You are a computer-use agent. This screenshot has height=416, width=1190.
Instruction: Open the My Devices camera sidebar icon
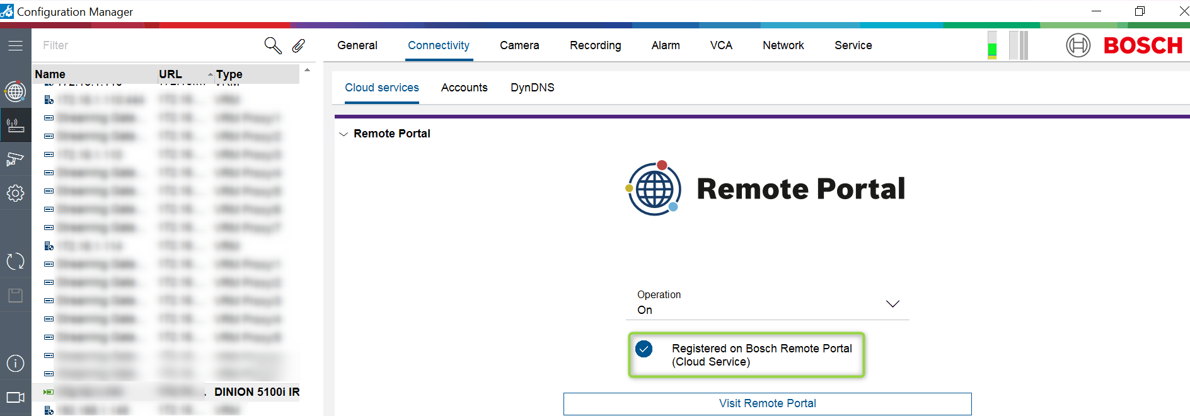tap(15, 159)
